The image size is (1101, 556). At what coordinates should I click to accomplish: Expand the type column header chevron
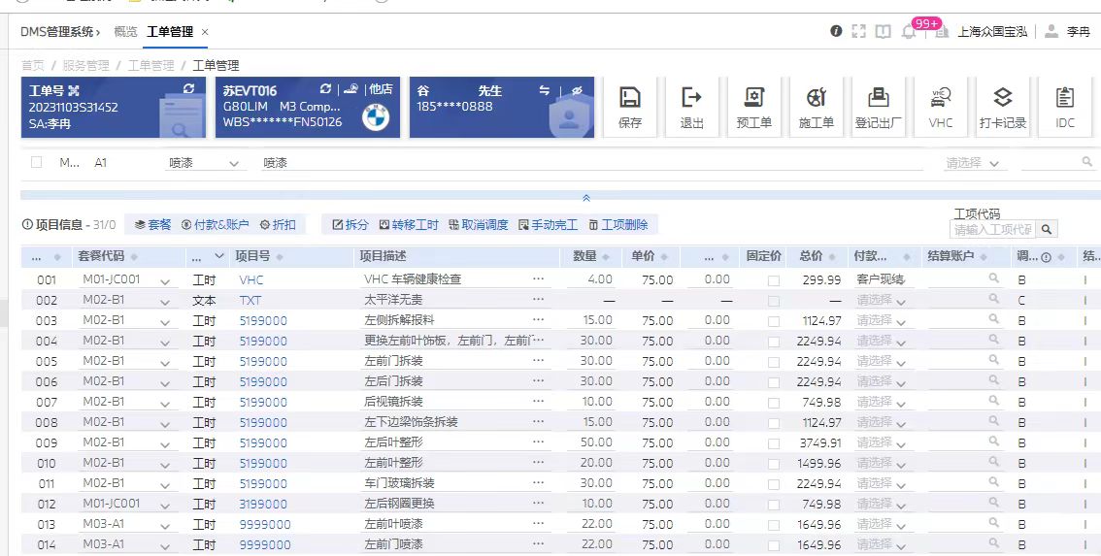pos(219,256)
